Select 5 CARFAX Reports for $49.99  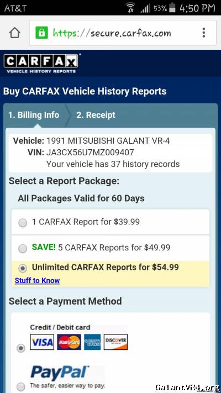coord(23,249)
